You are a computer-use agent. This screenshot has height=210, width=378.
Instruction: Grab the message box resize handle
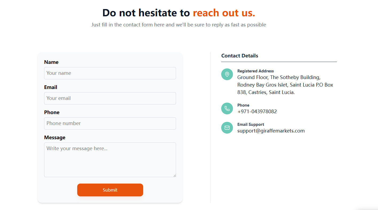point(175,176)
